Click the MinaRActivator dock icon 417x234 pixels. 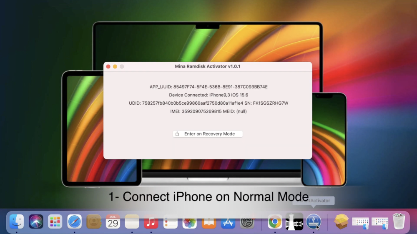point(314,221)
